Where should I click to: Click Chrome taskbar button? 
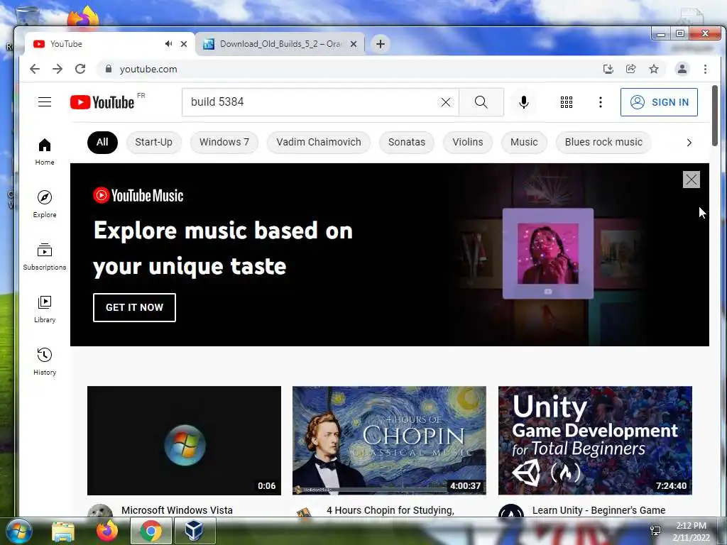[x=151, y=531]
